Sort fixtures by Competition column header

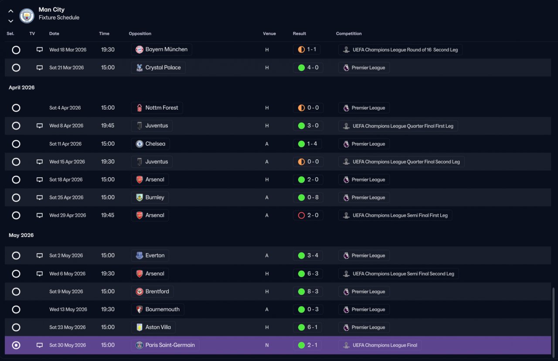click(349, 34)
